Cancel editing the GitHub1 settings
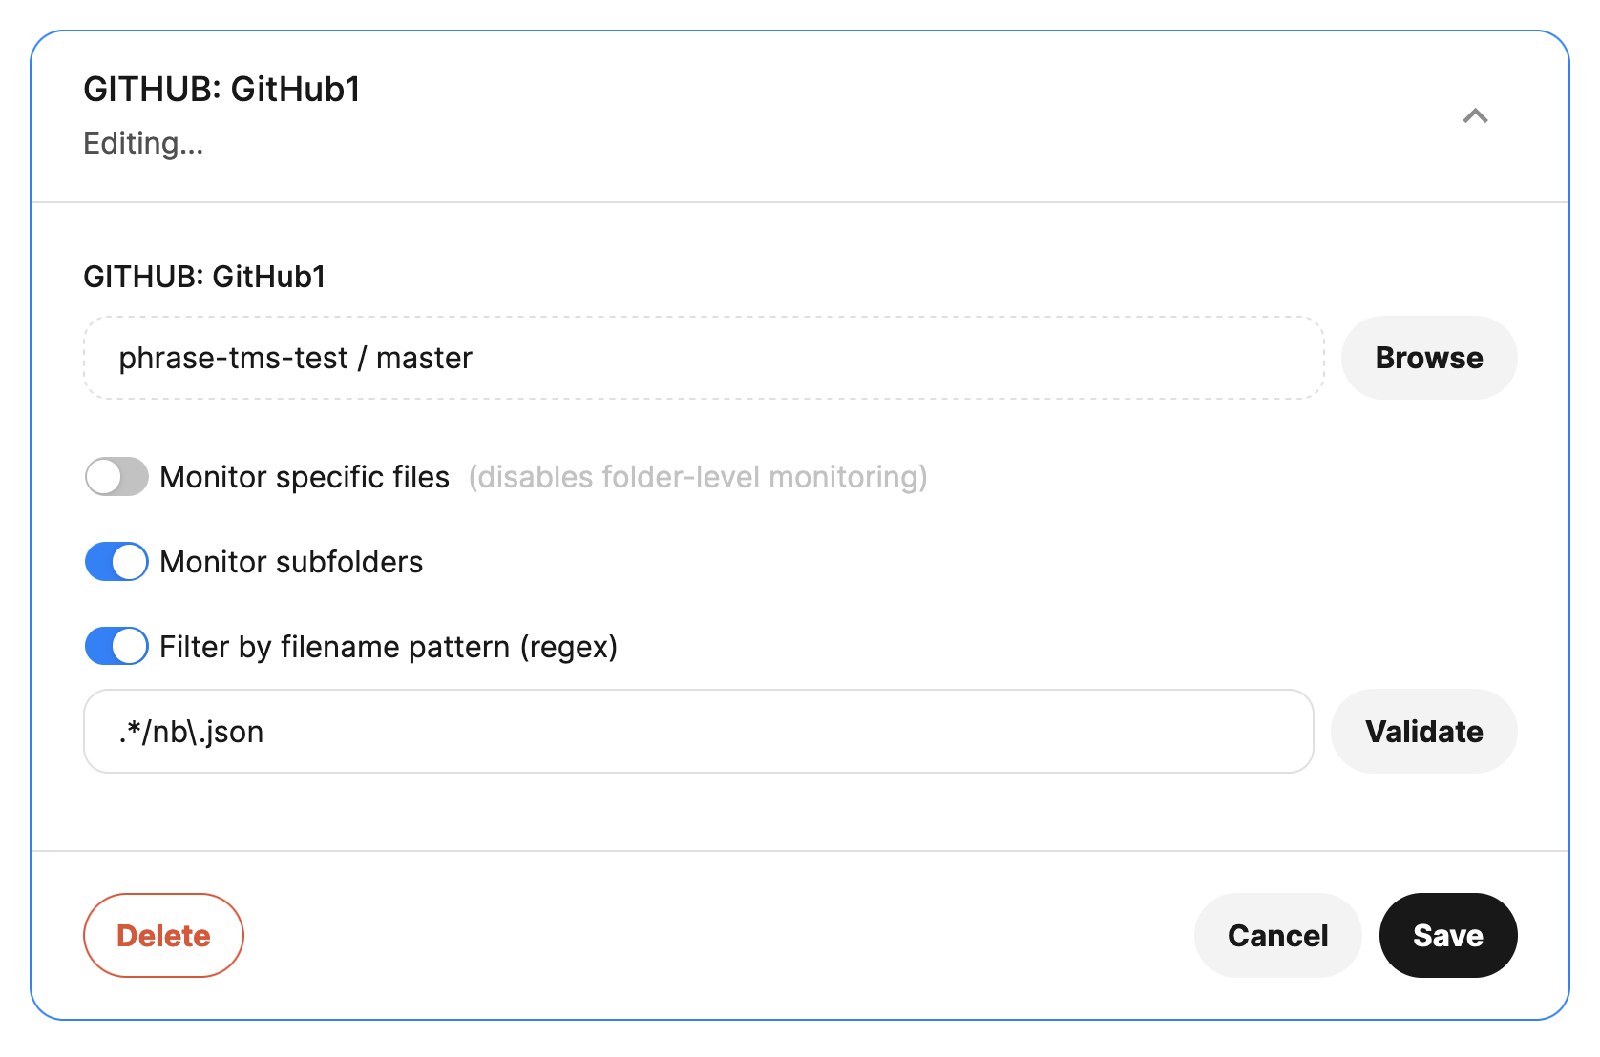 tap(1277, 936)
